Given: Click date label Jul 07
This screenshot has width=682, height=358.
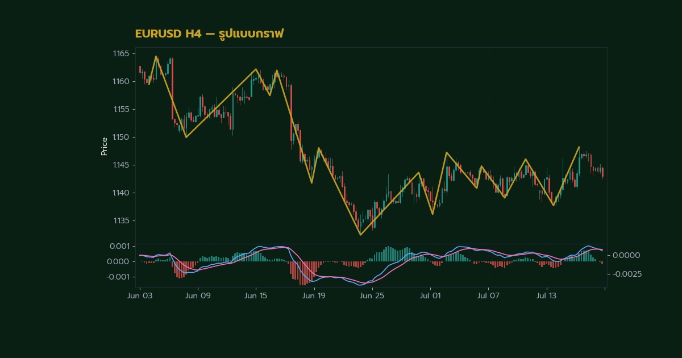Looking at the screenshot, I should 488,296.
